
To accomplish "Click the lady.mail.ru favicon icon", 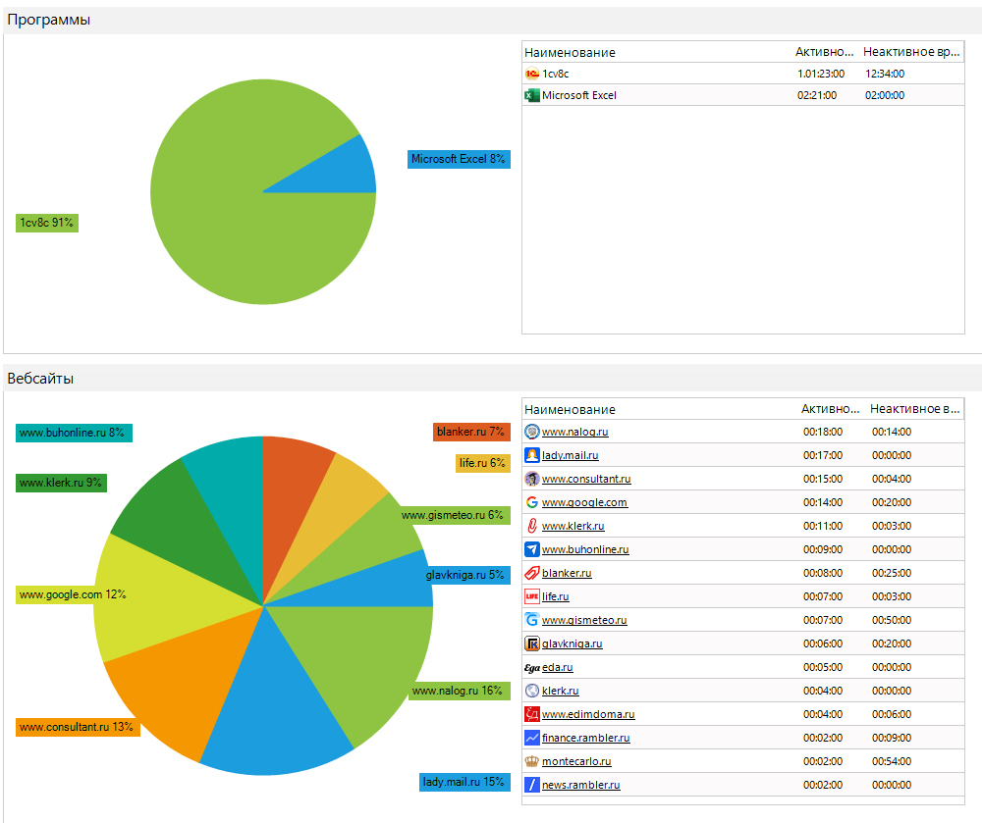I will coord(532,455).
